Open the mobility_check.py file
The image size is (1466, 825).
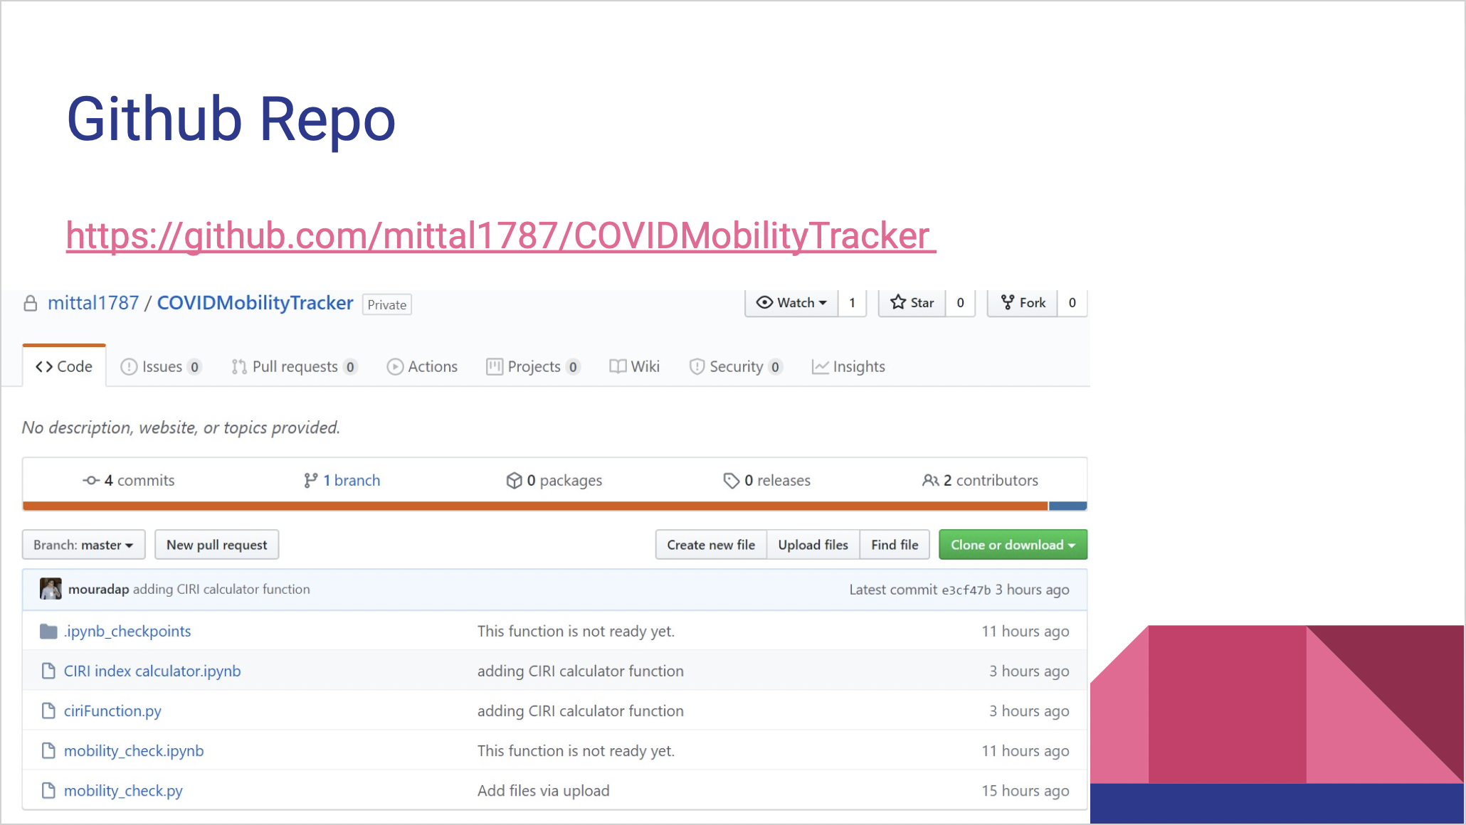tap(123, 791)
